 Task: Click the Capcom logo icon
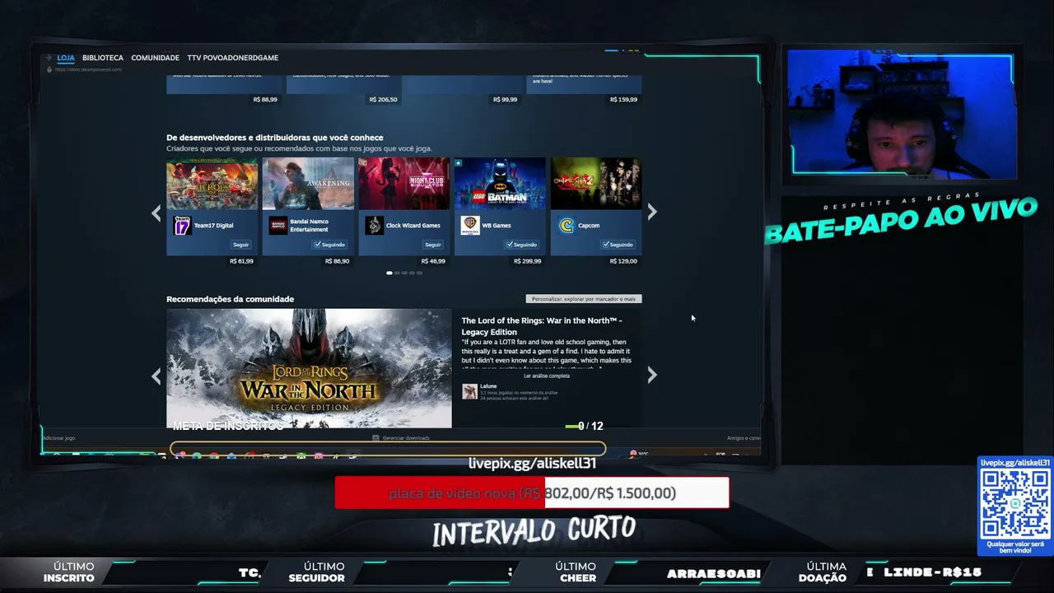(567, 225)
